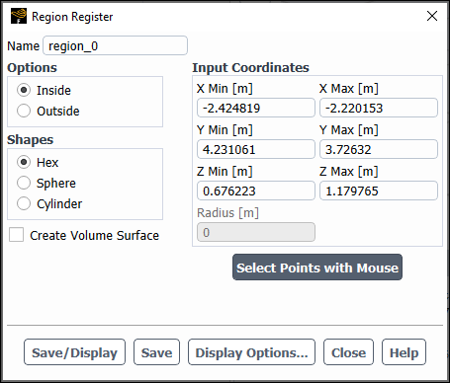Open Display Options dialog

click(x=251, y=352)
